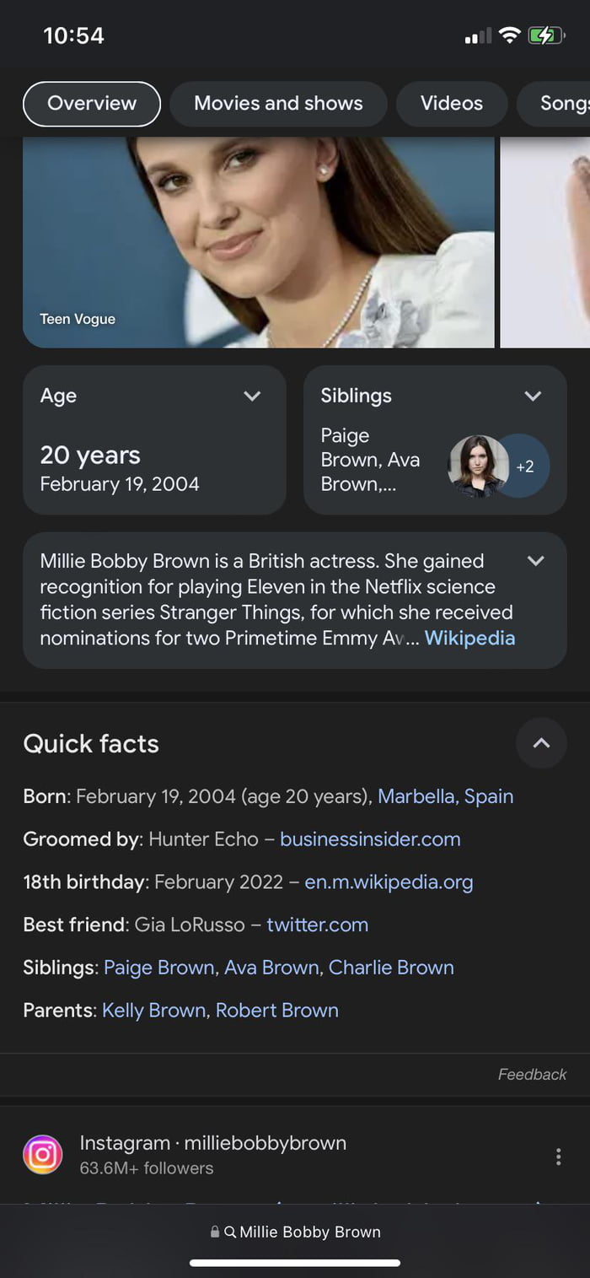Select the Songs tab
The image size is (590, 1278).
click(563, 103)
